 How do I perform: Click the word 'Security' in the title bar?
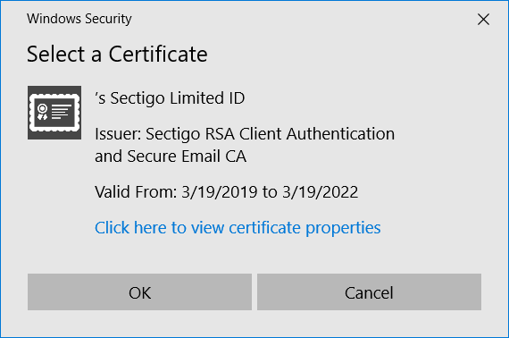108,19
